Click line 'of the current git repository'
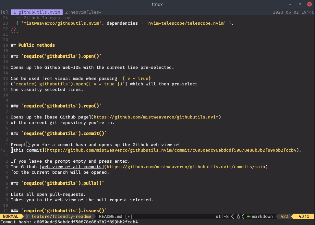This screenshot has width=315, height=225. coord(63,123)
